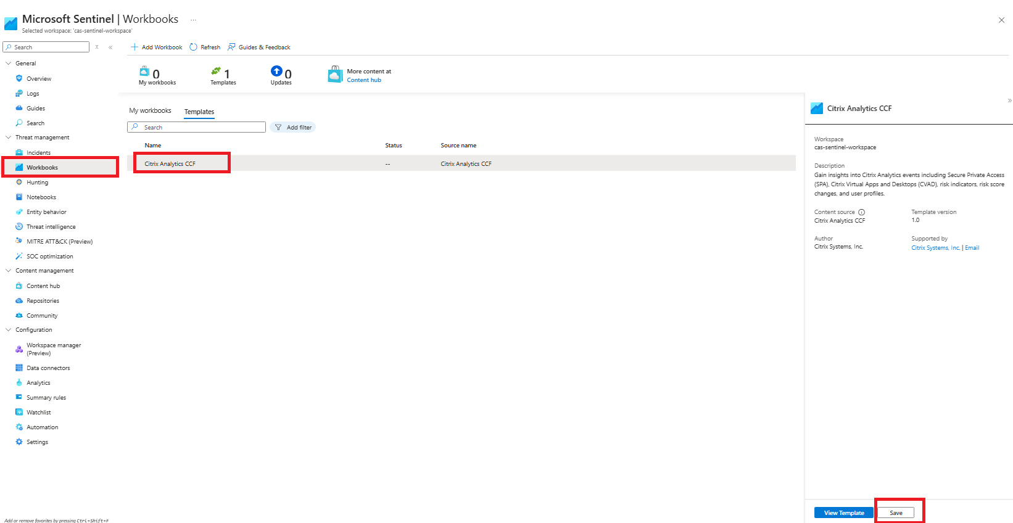Collapse the Configuration section
The width and height of the screenshot is (1013, 523).
[x=9, y=329]
